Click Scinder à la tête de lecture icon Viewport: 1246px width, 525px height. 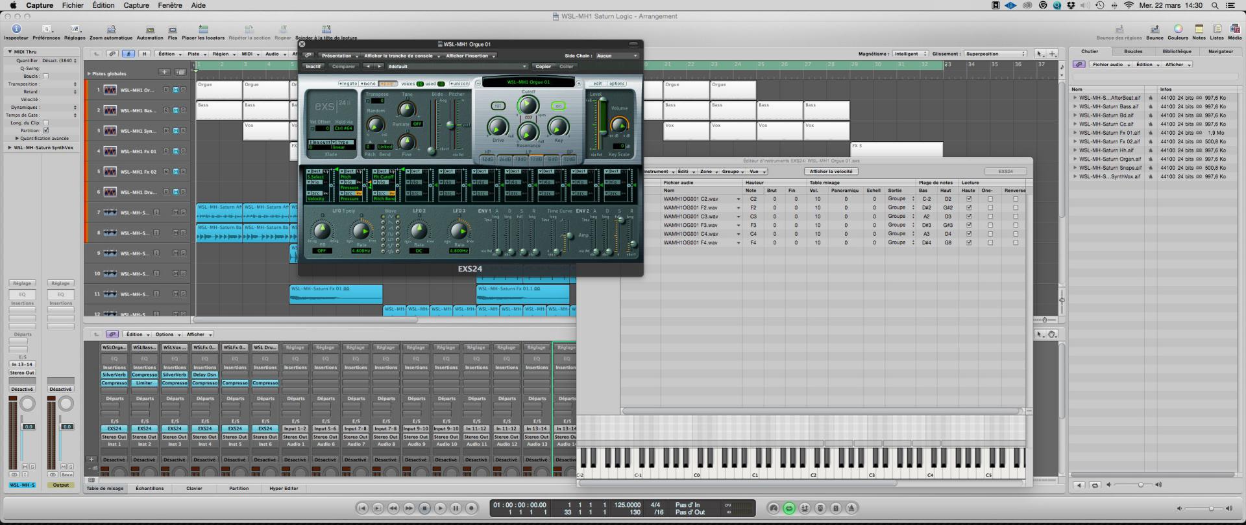[326, 29]
